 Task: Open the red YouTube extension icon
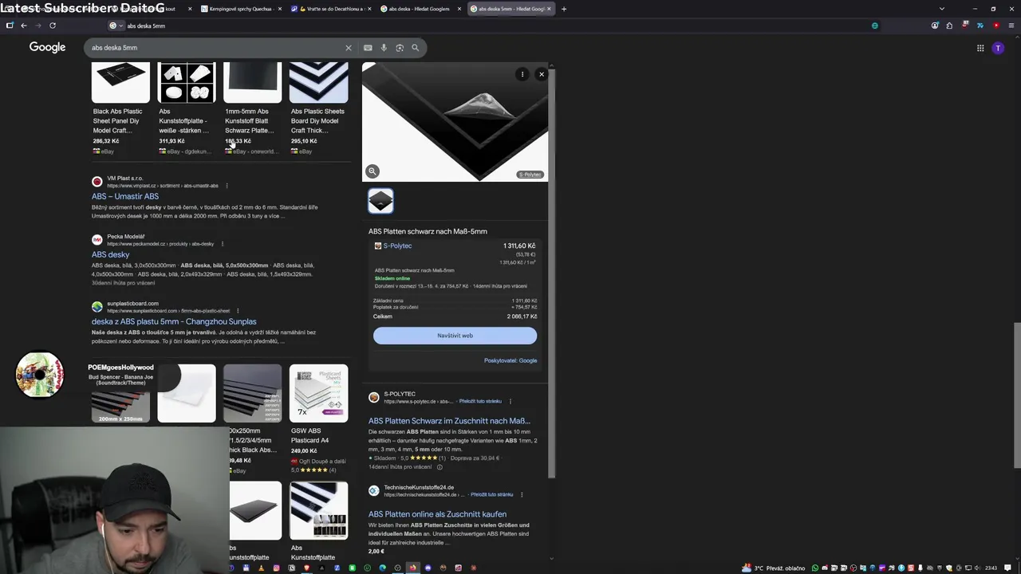995,26
